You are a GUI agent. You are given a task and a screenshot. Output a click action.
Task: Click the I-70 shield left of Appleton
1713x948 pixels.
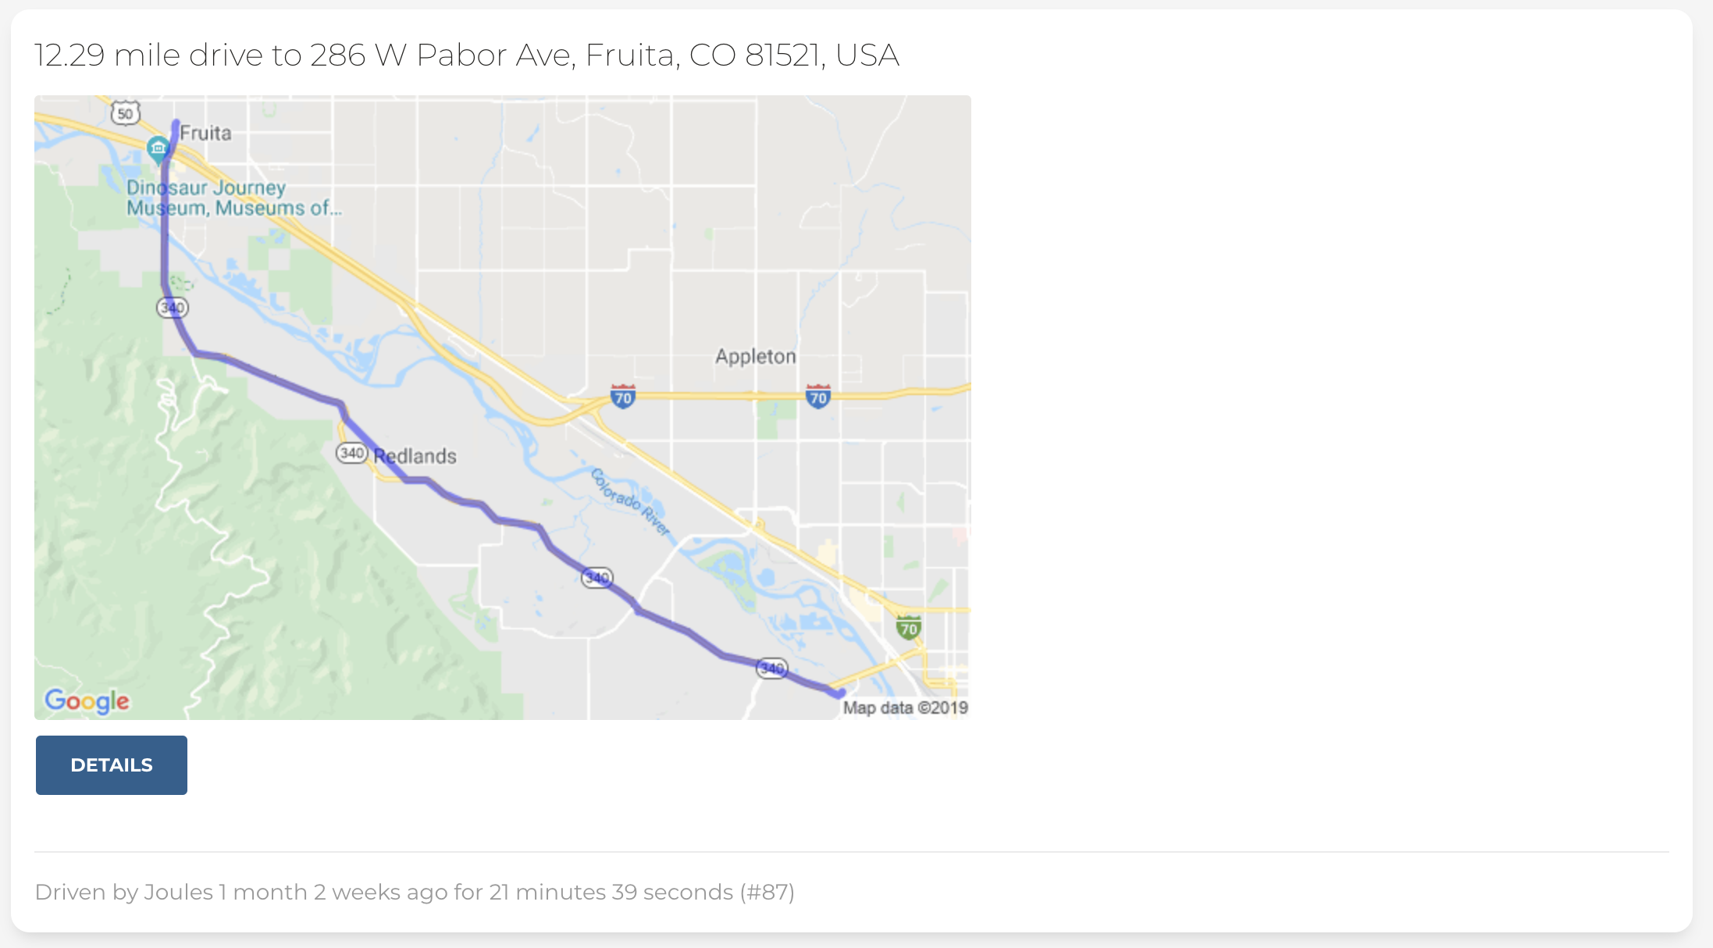click(623, 397)
